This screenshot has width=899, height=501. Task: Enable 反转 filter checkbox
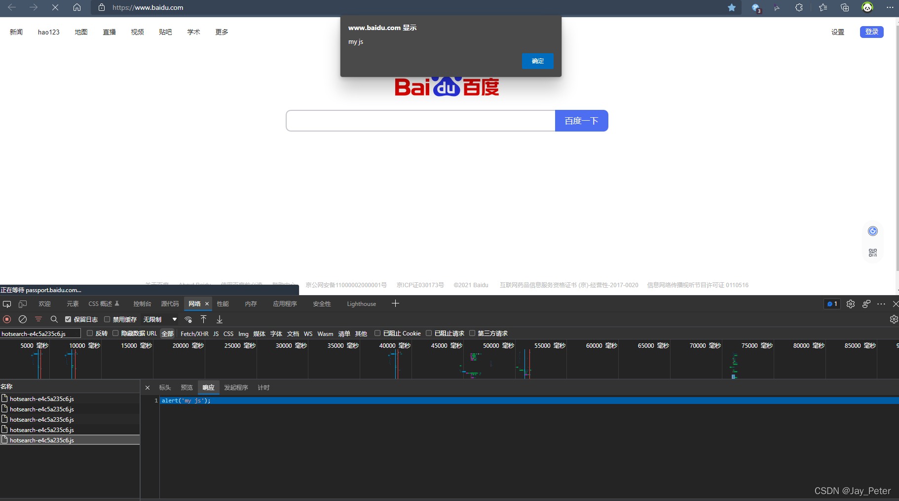coord(90,333)
